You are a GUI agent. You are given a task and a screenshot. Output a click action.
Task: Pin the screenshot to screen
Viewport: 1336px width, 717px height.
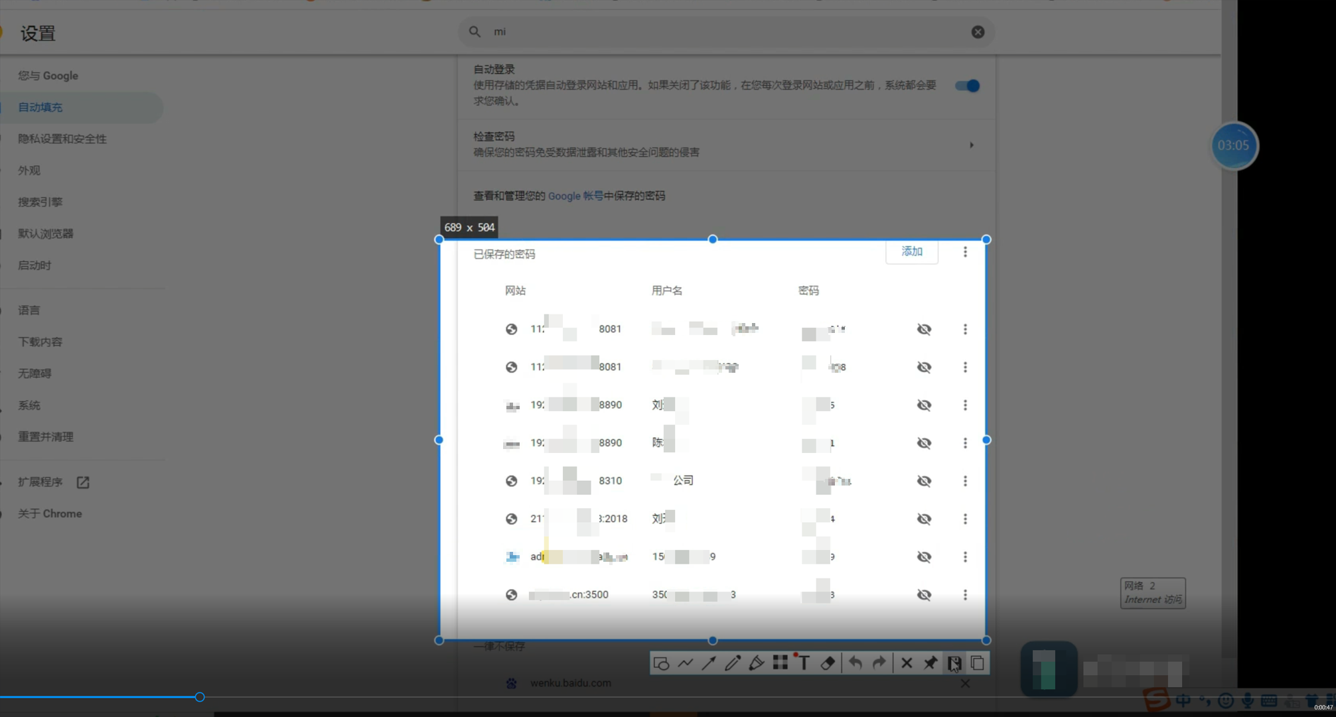930,663
